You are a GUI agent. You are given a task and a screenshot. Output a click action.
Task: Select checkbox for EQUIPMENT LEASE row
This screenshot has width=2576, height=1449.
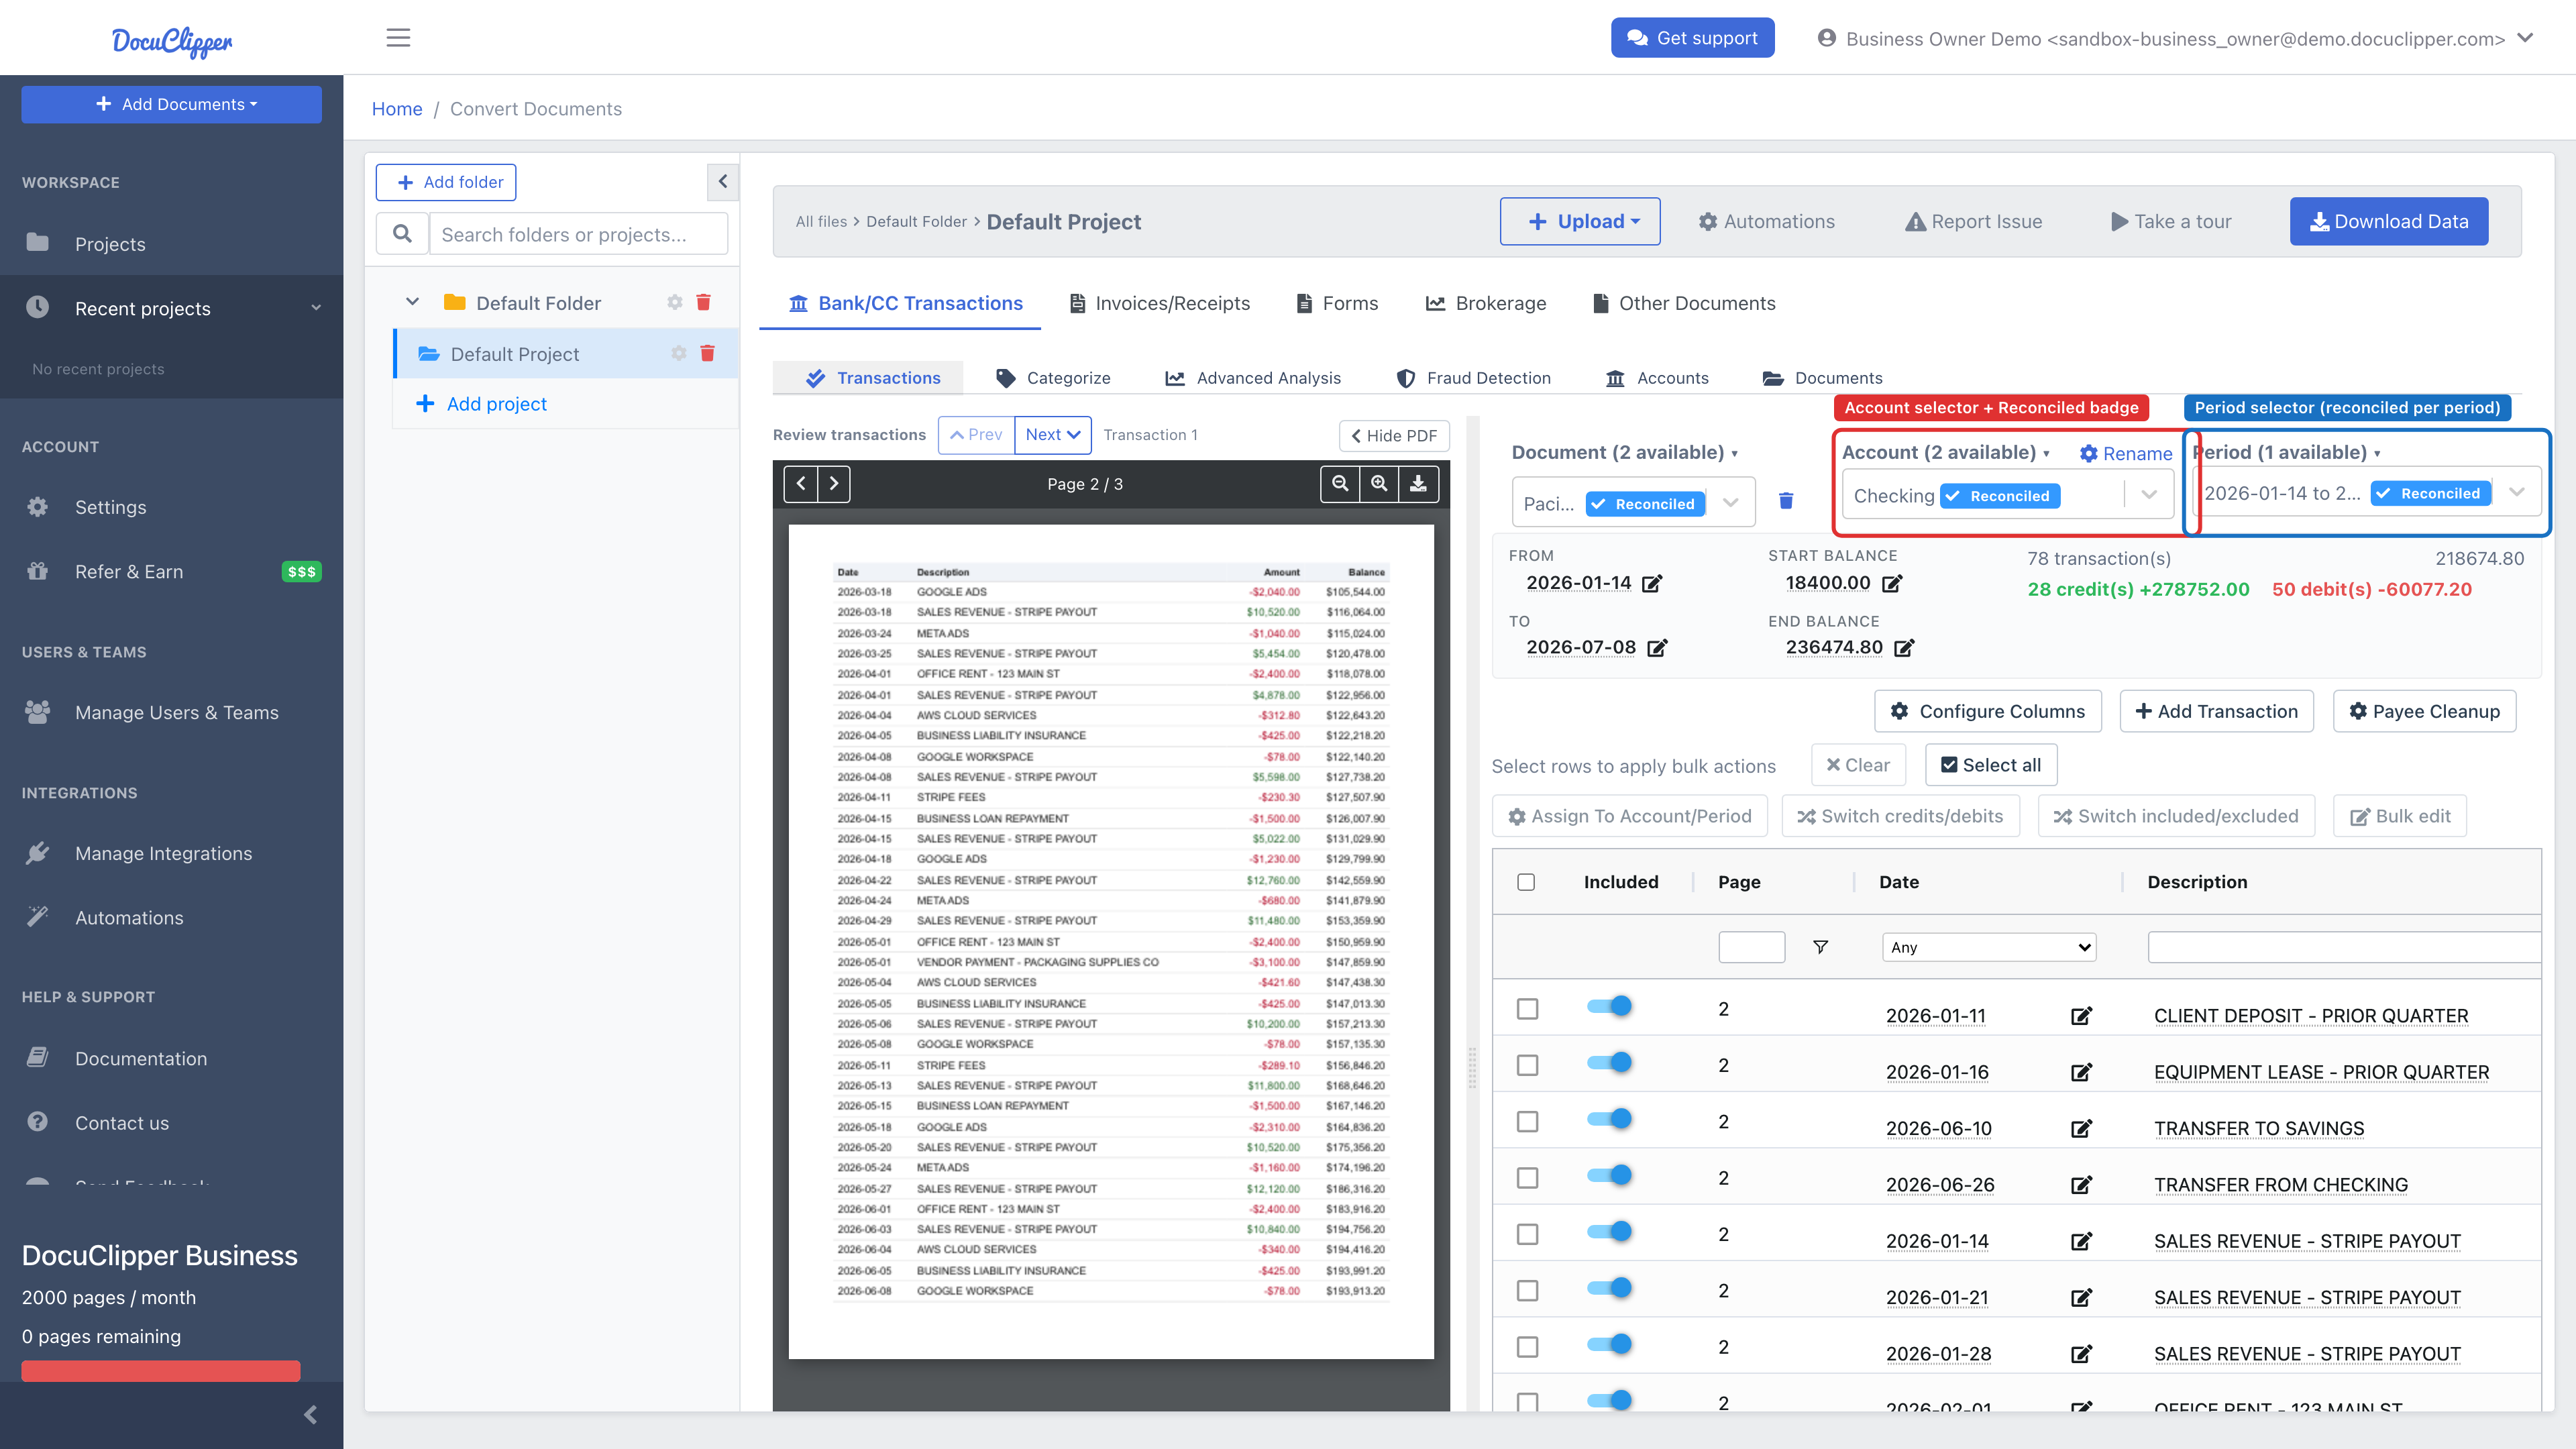pos(1527,1065)
